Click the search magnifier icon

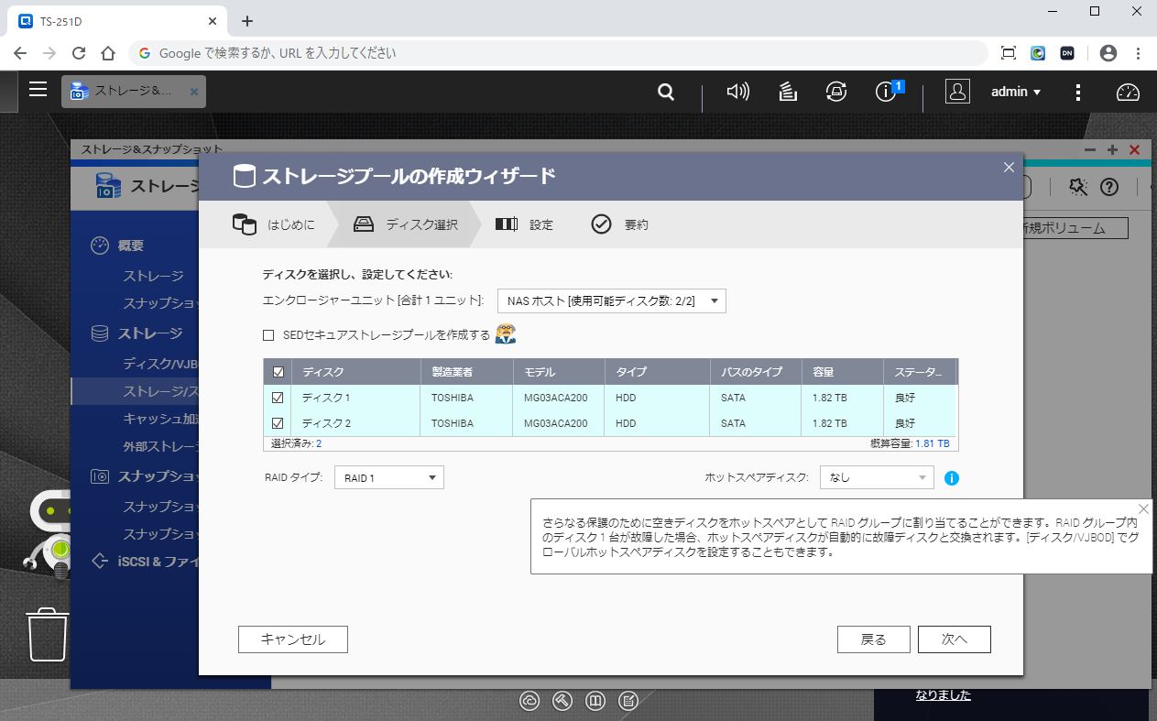tap(666, 92)
